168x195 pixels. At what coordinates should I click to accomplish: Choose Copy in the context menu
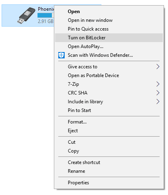(x=109, y=151)
